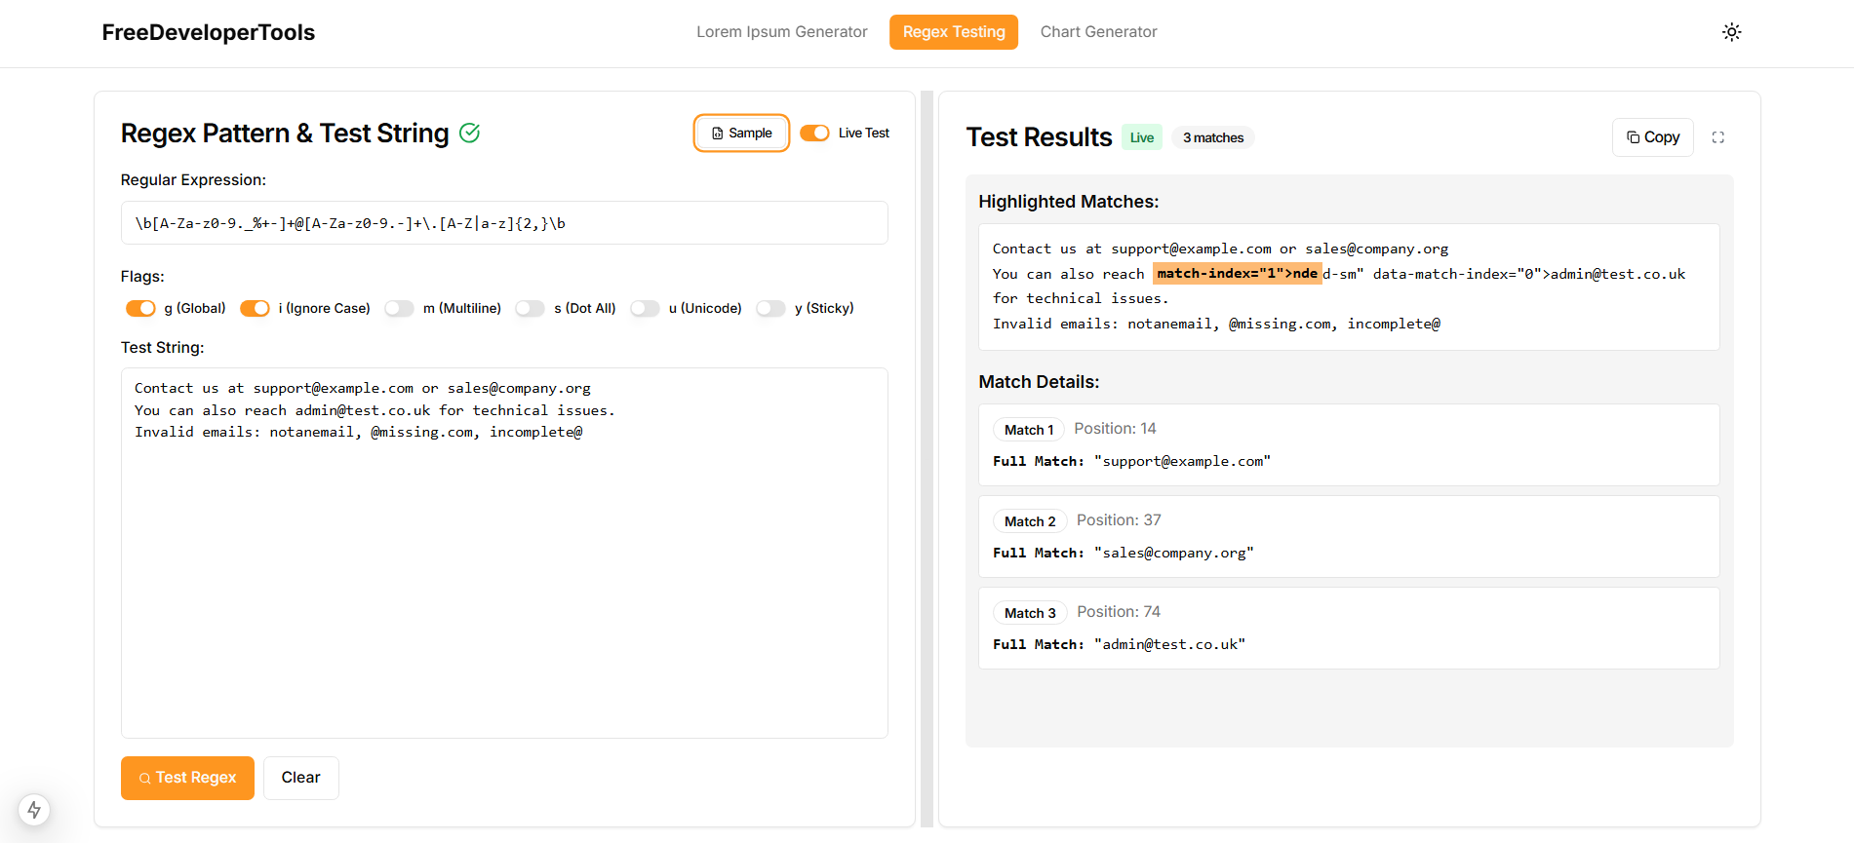Click the green valid-pattern checkmark icon
This screenshot has width=1854, height=843.
point(469,133)
